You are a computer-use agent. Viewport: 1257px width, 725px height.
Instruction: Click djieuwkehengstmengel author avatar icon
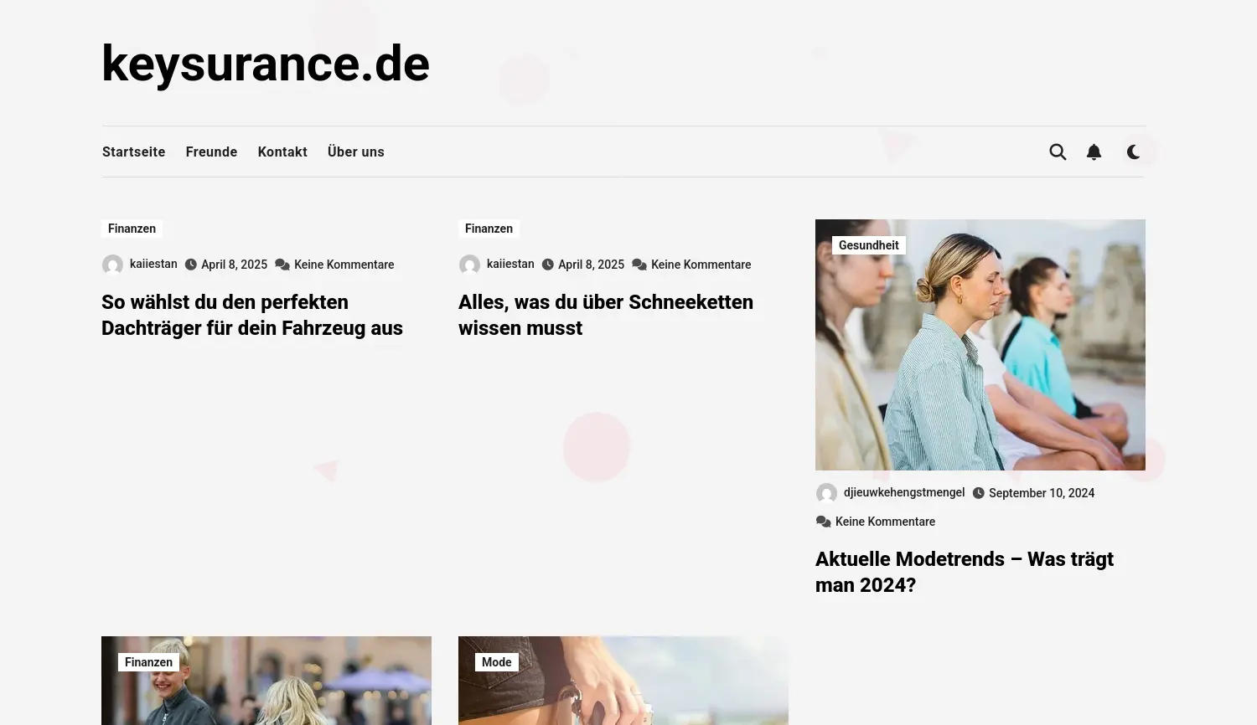point(826,494)
